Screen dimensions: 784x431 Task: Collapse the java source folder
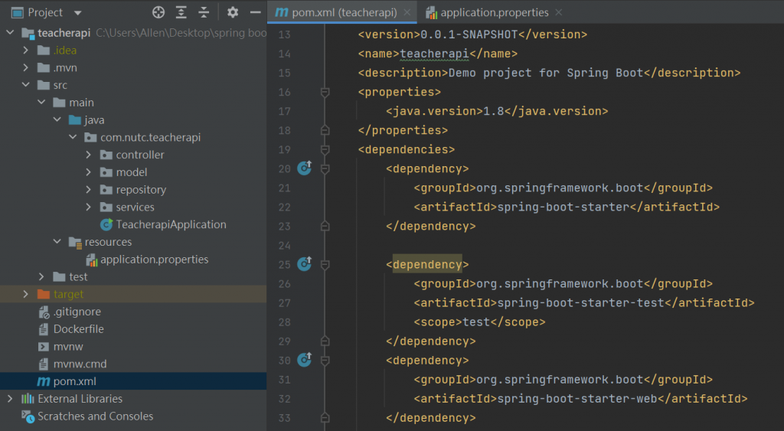pos(57,120)
